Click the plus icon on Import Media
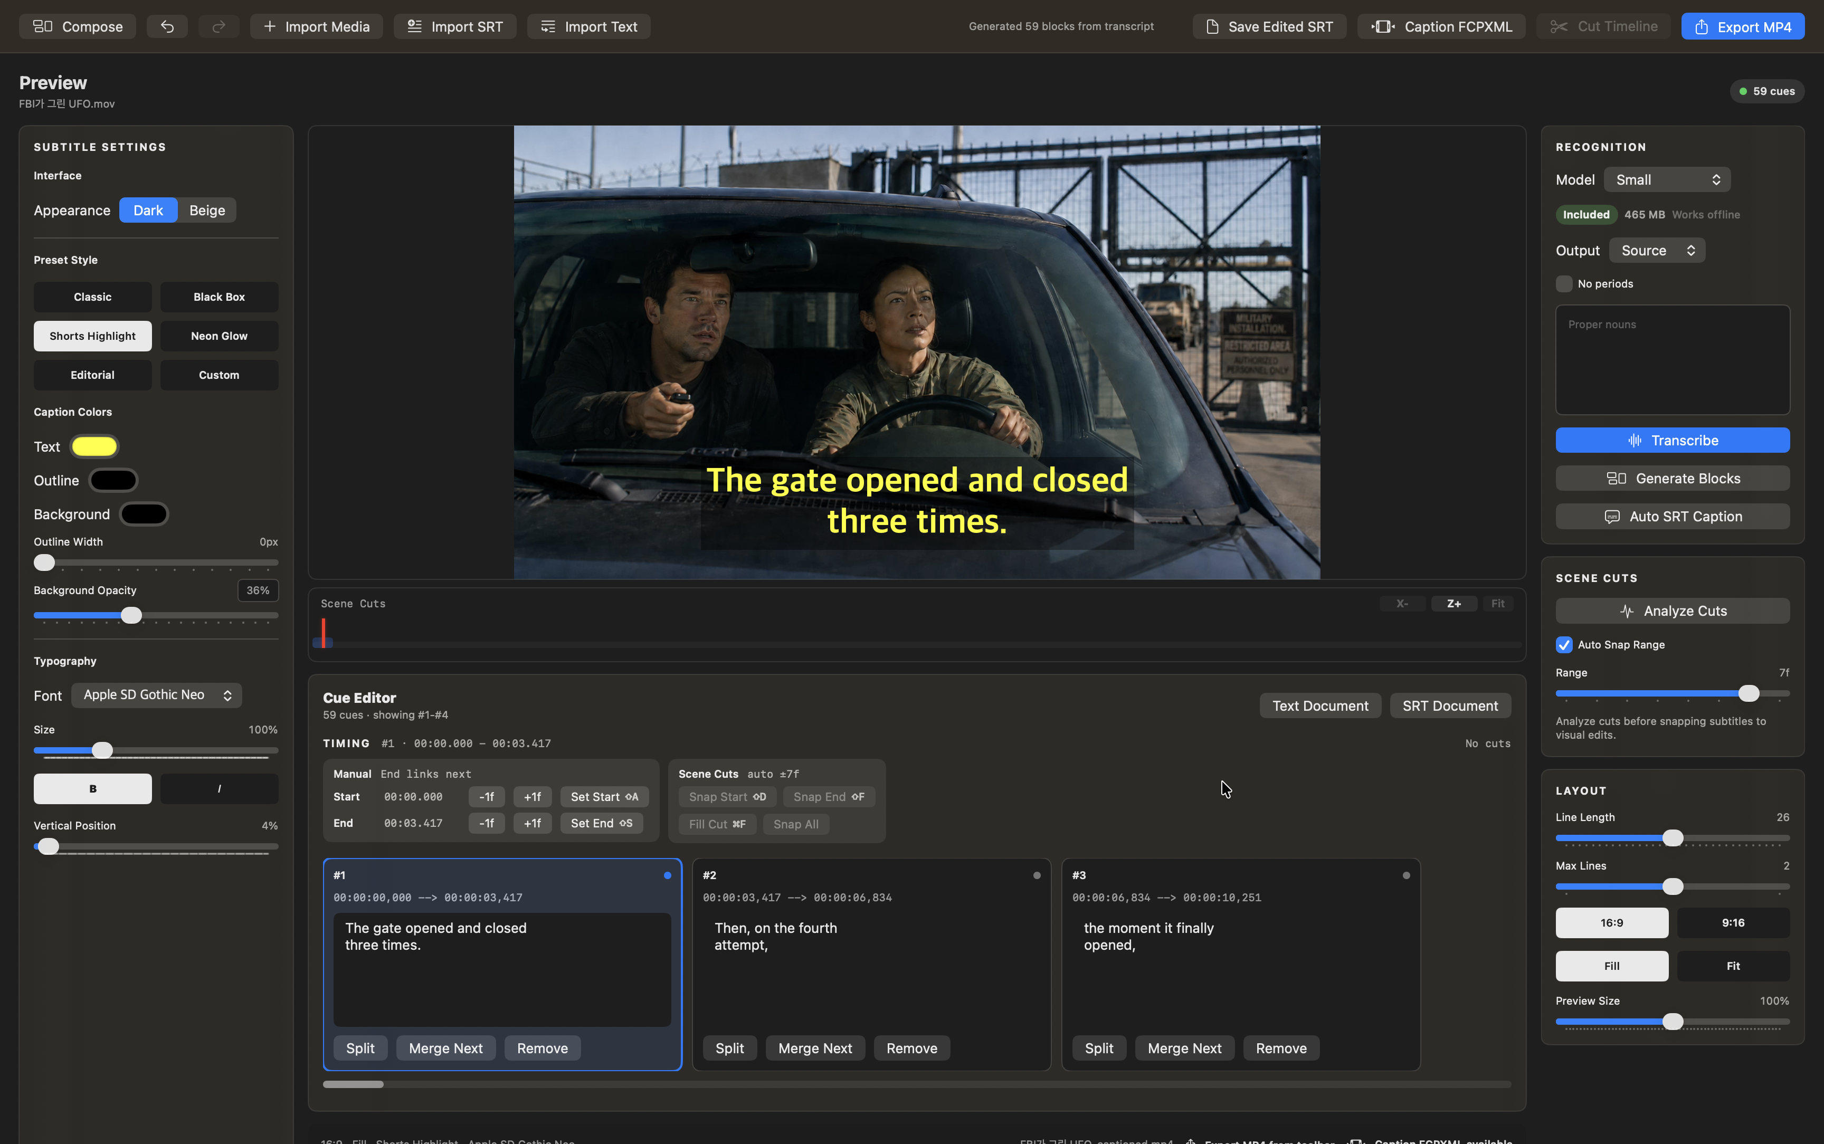This screenshot has width=1824, height=1144. [x=269, y=26]
